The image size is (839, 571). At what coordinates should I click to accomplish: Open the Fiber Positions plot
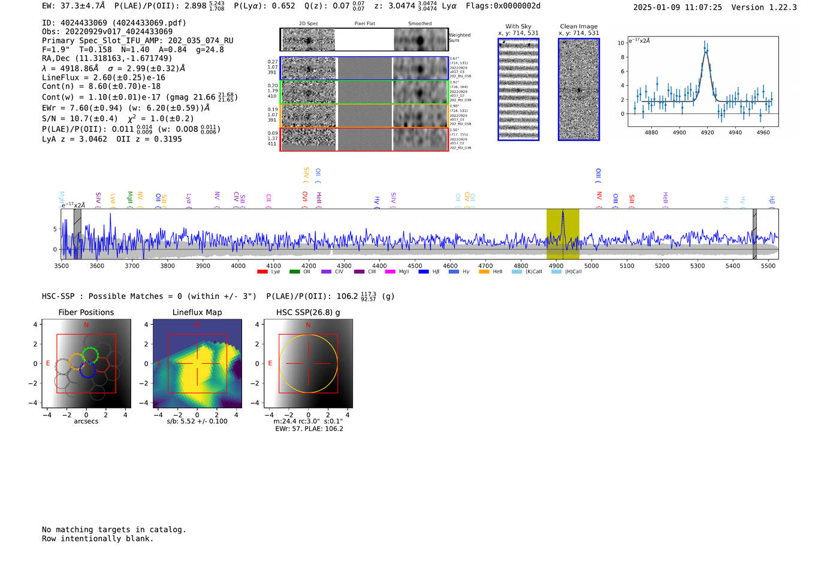click(x=86, y=364)
